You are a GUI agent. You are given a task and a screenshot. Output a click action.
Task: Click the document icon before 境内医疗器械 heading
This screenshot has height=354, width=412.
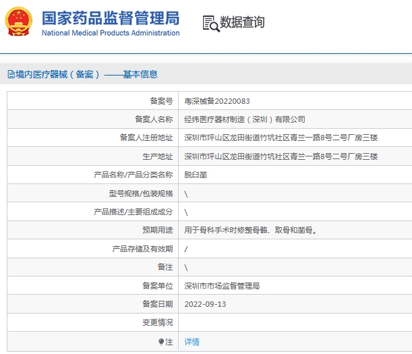pyautogui.click(x=11, y=74)
